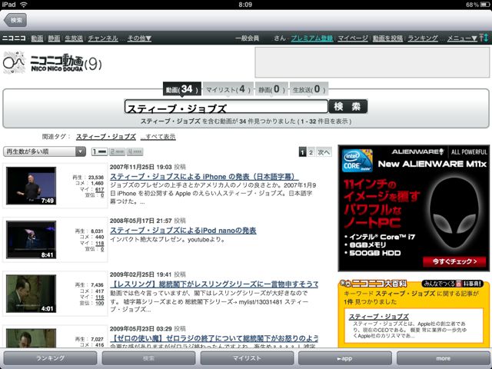Click the related tag スティーブ・ジョブズ
The image size is (492, 369).
(106, 137)
